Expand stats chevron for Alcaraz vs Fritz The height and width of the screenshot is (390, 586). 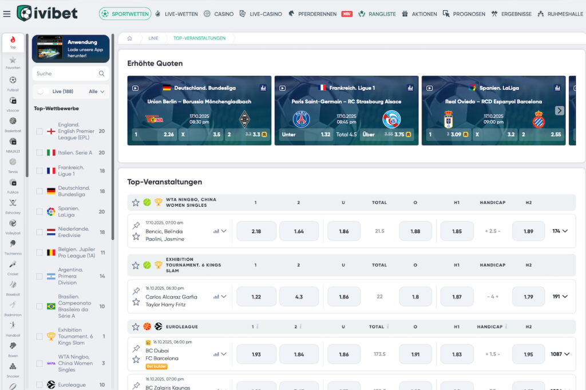224,297
